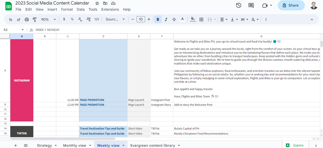Click the Explore button
323x148 pixels.
[295, 145]
